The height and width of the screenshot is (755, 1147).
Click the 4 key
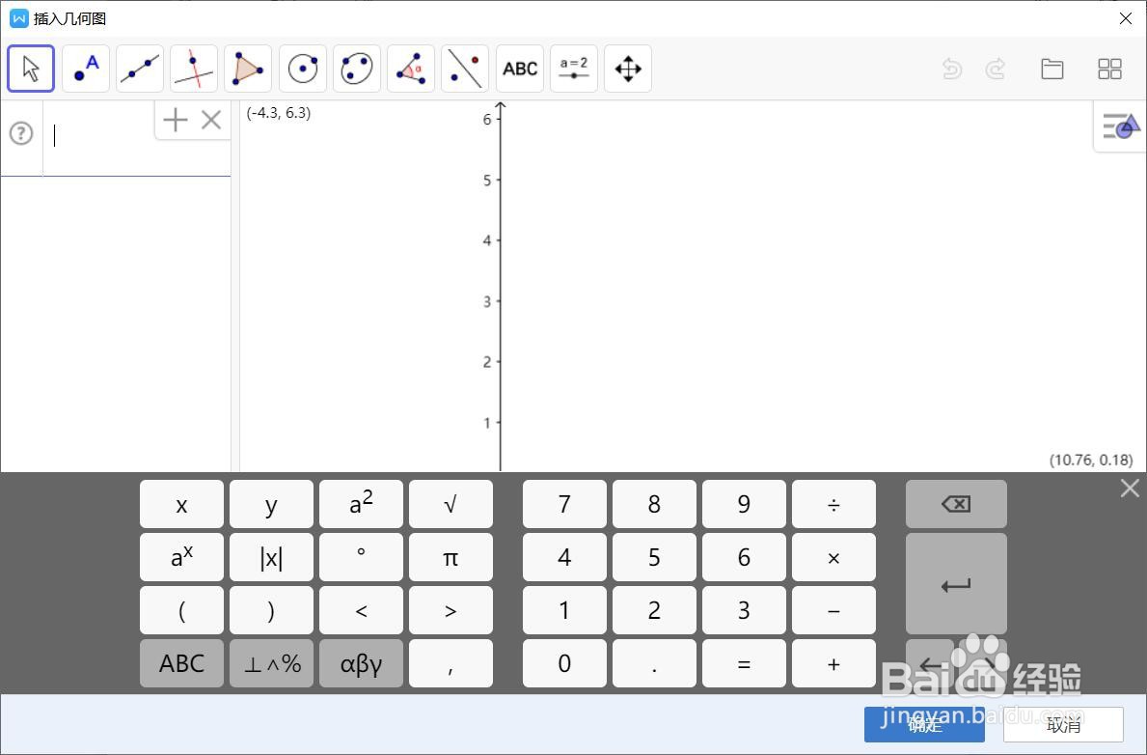click(x=564, y=557)
